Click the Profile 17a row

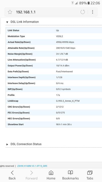pos(54,95)
